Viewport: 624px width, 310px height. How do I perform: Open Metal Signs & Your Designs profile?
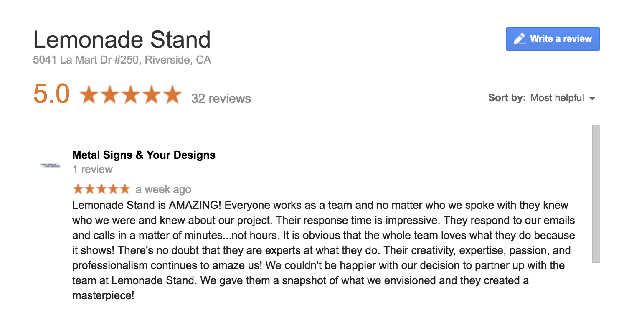144,155
